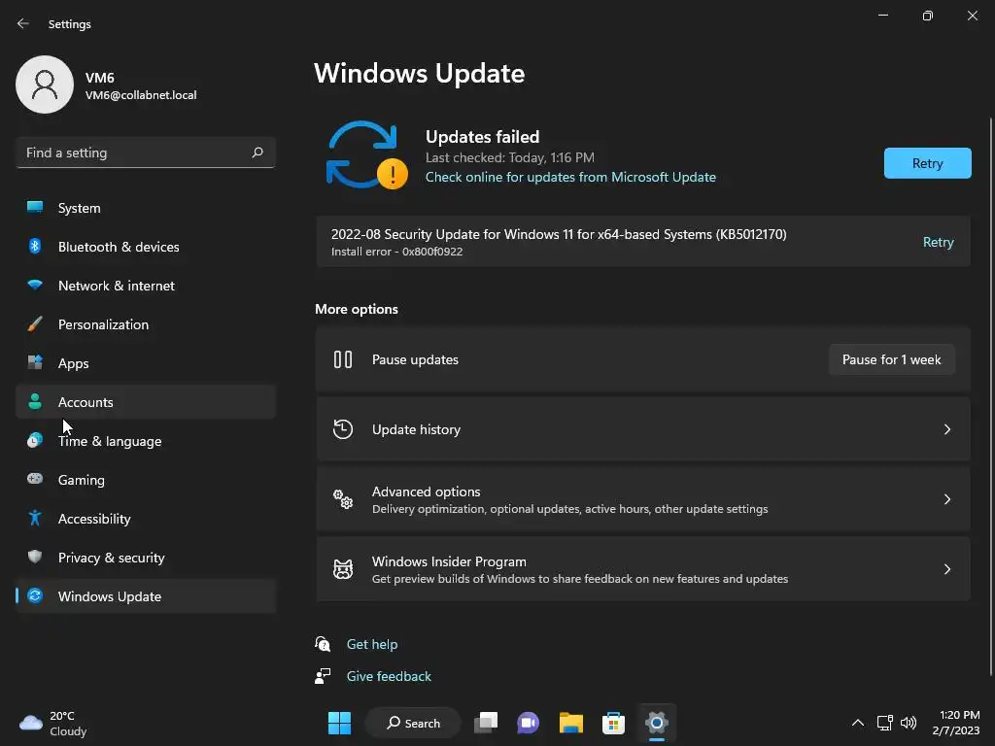
Task: Show hidden icons in the system tray
Action: coord(858,723)
